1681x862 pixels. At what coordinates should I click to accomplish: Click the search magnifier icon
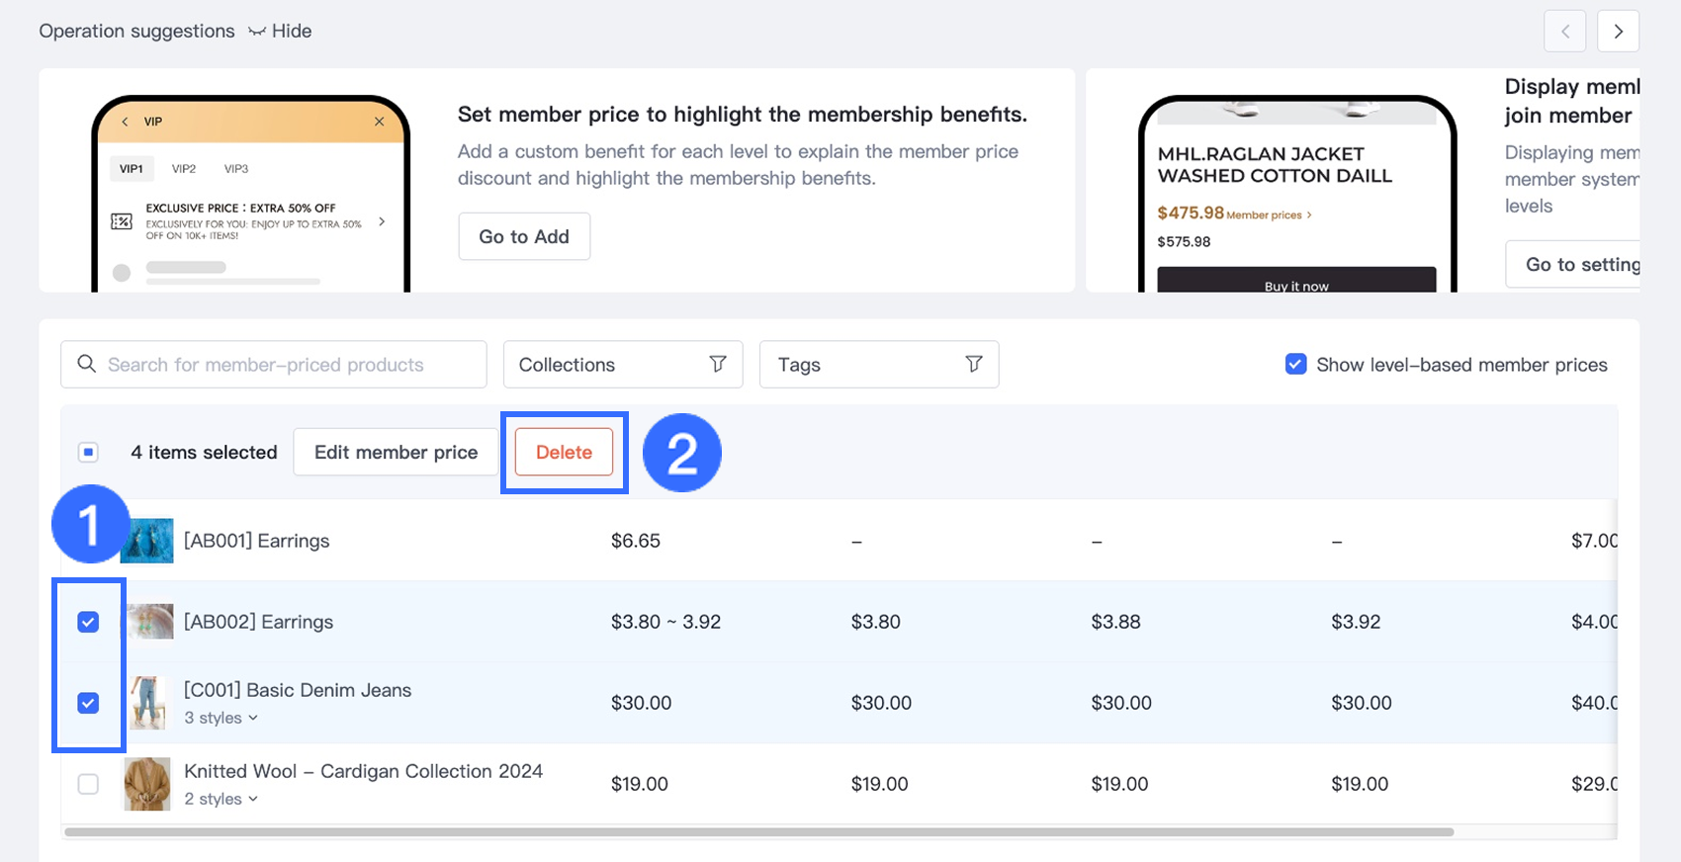pyautogui.click(x=87, y=364)
